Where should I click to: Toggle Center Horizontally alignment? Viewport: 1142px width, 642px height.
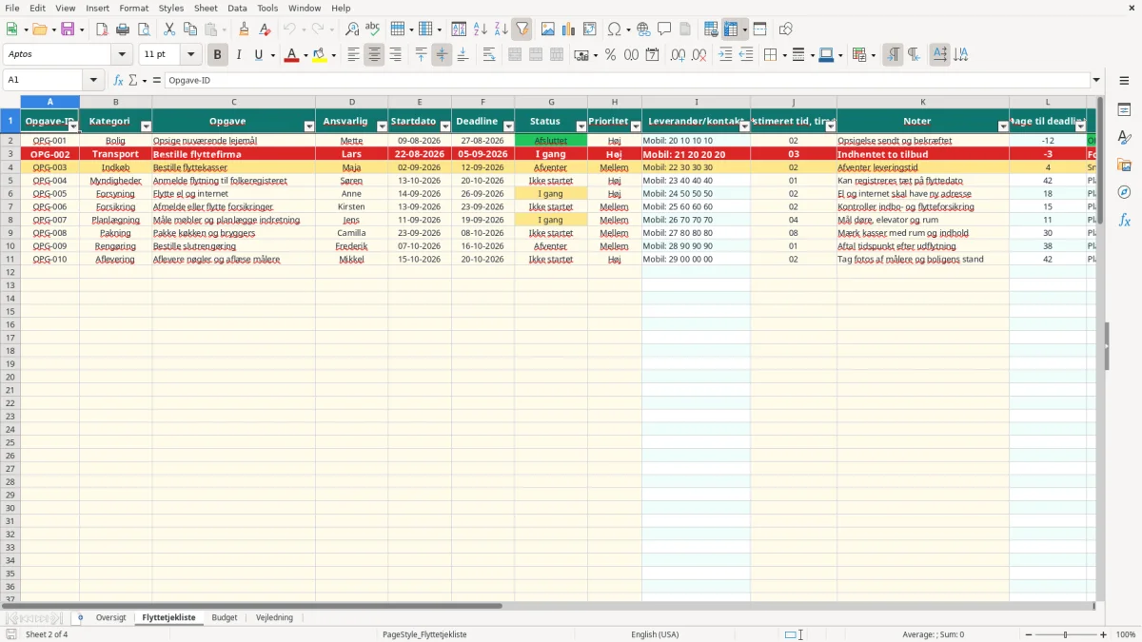[374, 55]
